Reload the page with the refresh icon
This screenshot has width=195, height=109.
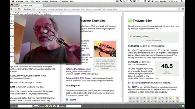tap(19, 9)
